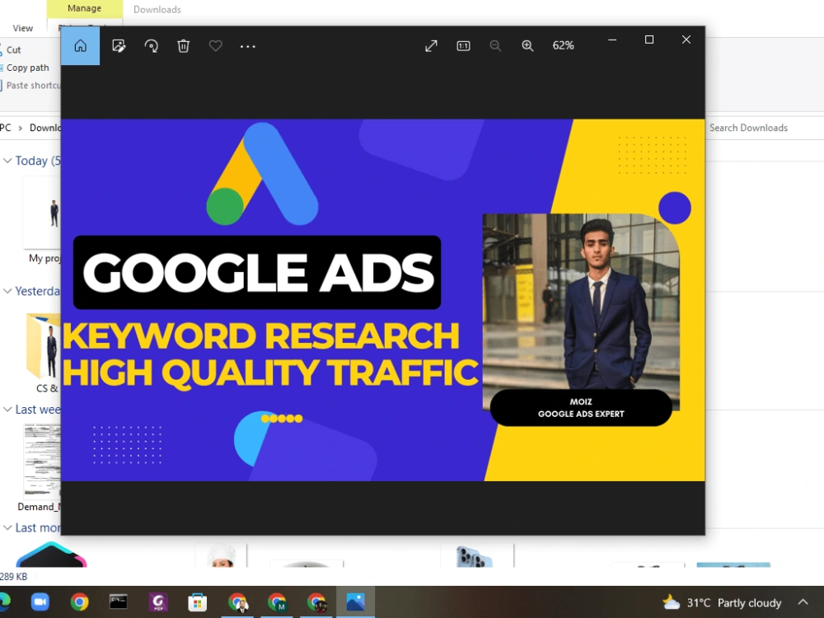Collapse the Last month group
The height and width of the screenshot is (618, 824).
coord(7,527)
